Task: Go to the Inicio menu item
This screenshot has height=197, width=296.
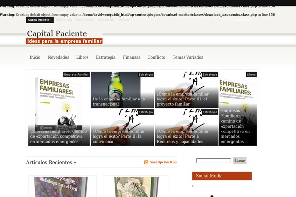Action: [35, 57]
